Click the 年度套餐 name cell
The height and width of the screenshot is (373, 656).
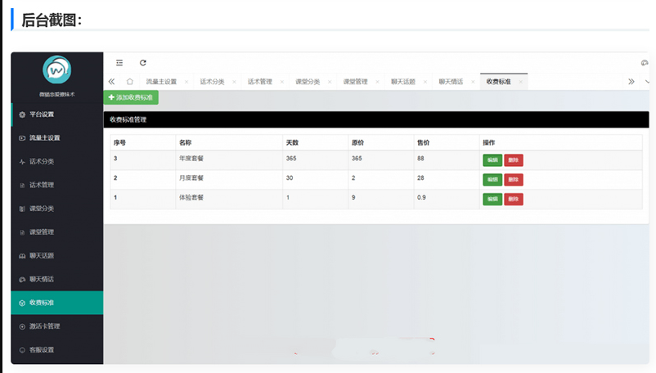coord(229,160)
